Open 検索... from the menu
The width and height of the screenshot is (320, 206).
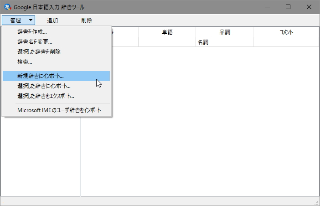click(57, 62)
